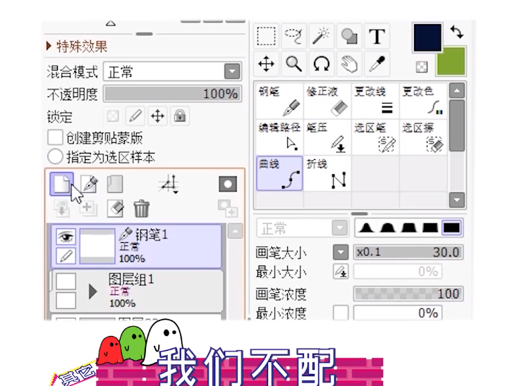Select the lasso selection tool

pyautogui.click(x=293, y=36)
